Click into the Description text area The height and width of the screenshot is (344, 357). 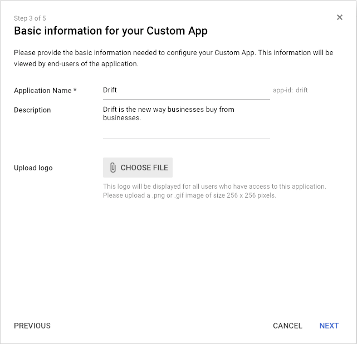pyautogui.click(x=187, y=121)
